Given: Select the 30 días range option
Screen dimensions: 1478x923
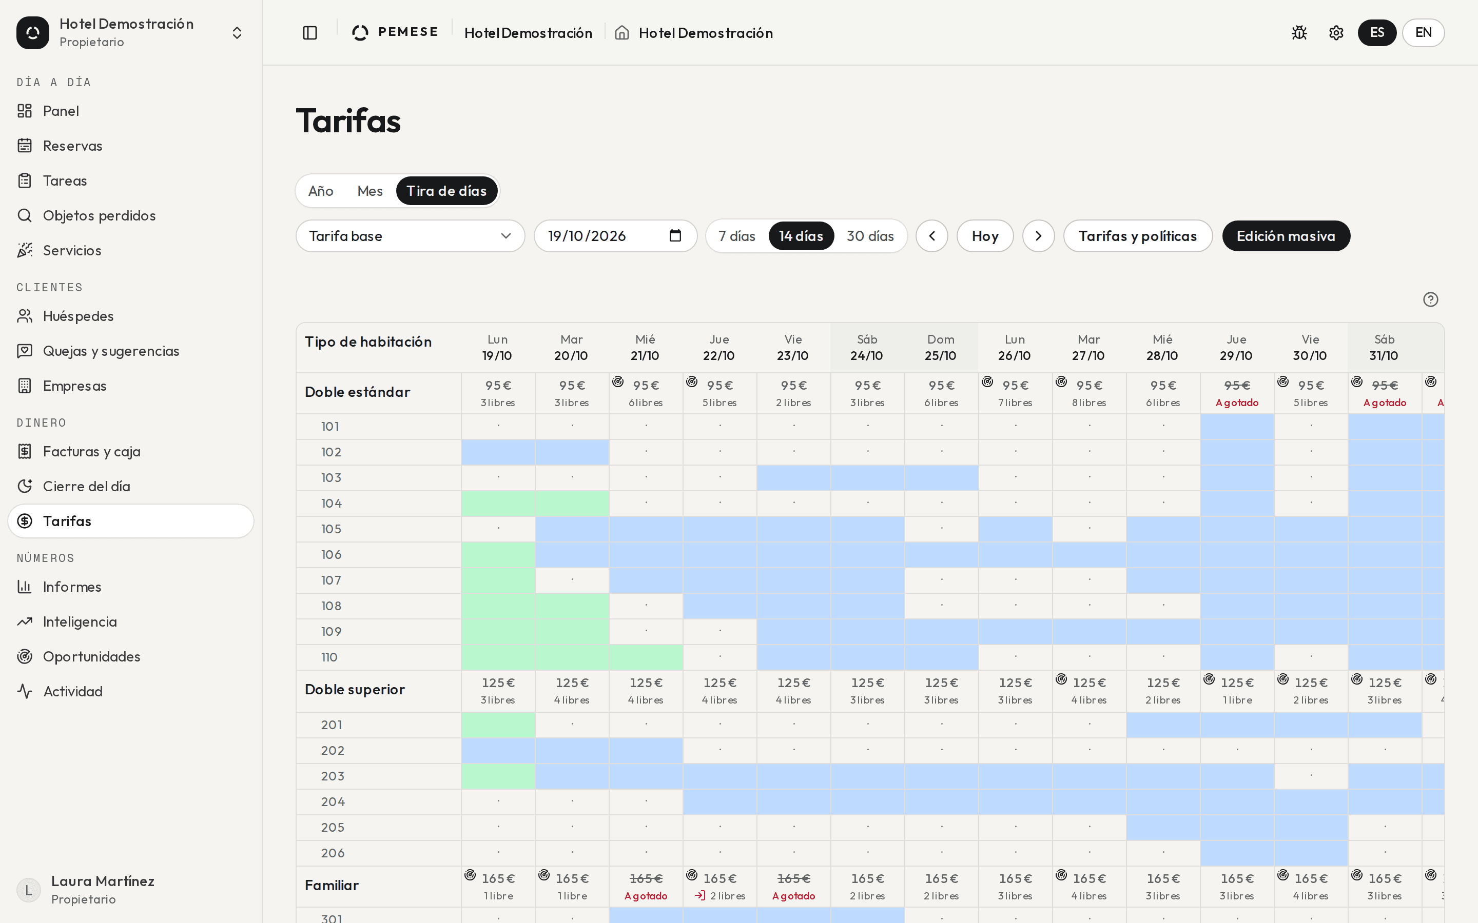Looking at the screenshot, I should [870, 236].
